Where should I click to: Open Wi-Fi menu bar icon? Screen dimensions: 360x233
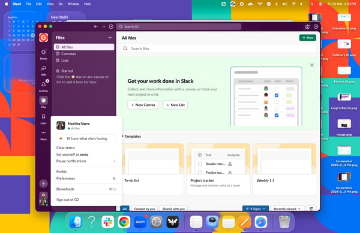point(293,4)
